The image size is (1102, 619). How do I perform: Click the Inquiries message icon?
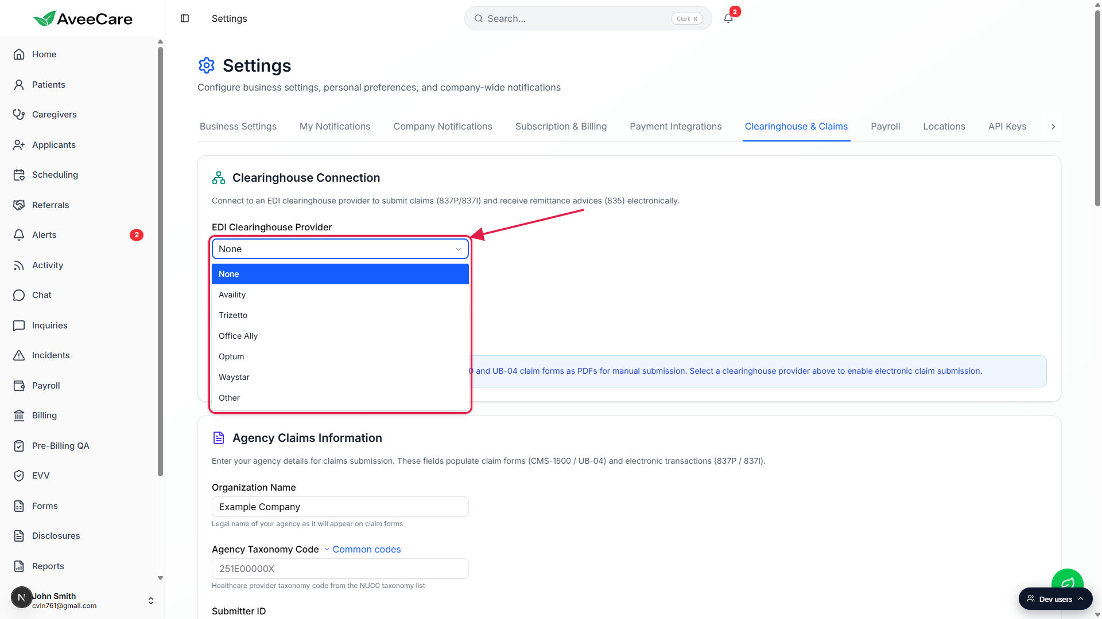pos(19,326)
